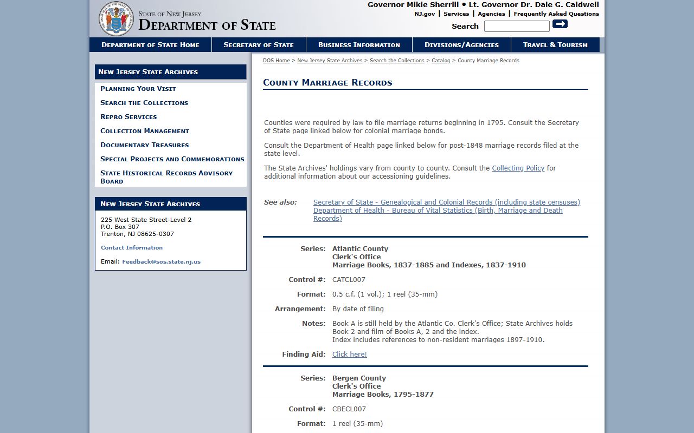The width and height of the screenshot is (694, 433).
Task: Open Special Projects and Commemorations link
Action: point(172,159)
